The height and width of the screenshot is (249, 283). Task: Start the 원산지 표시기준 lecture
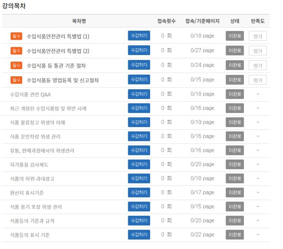click(x=139, y=192)
